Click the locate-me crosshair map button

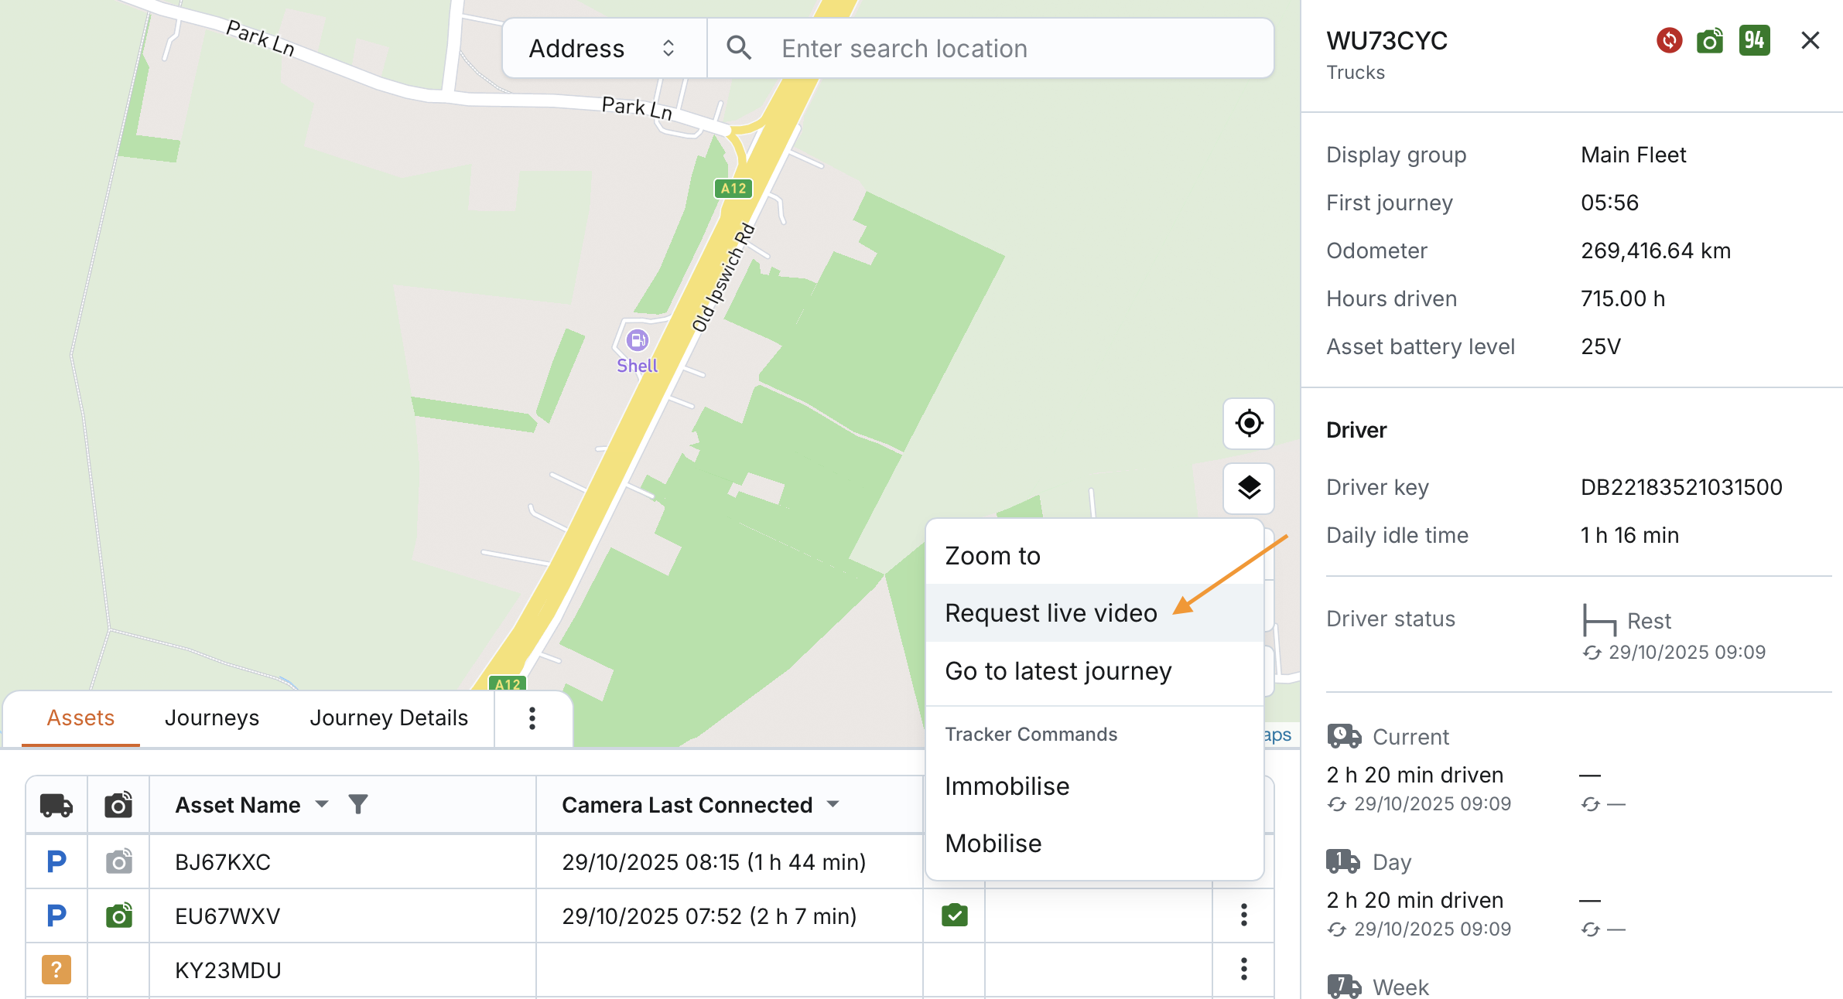point(1248,424)
